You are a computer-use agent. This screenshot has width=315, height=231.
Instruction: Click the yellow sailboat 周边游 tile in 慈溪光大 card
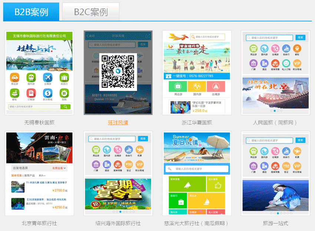pyautogui.click(x=206, y=201)
